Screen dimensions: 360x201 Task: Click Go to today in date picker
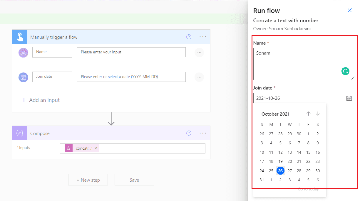point(308,189)
